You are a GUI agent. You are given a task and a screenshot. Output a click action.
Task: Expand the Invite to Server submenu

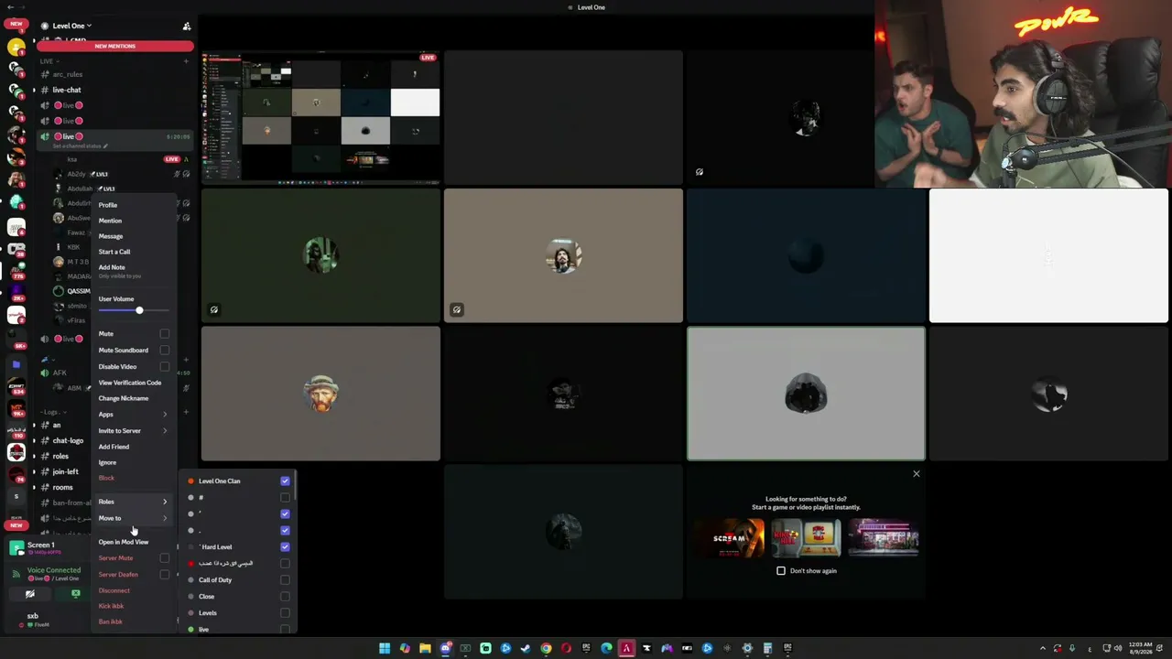[134, 430]
